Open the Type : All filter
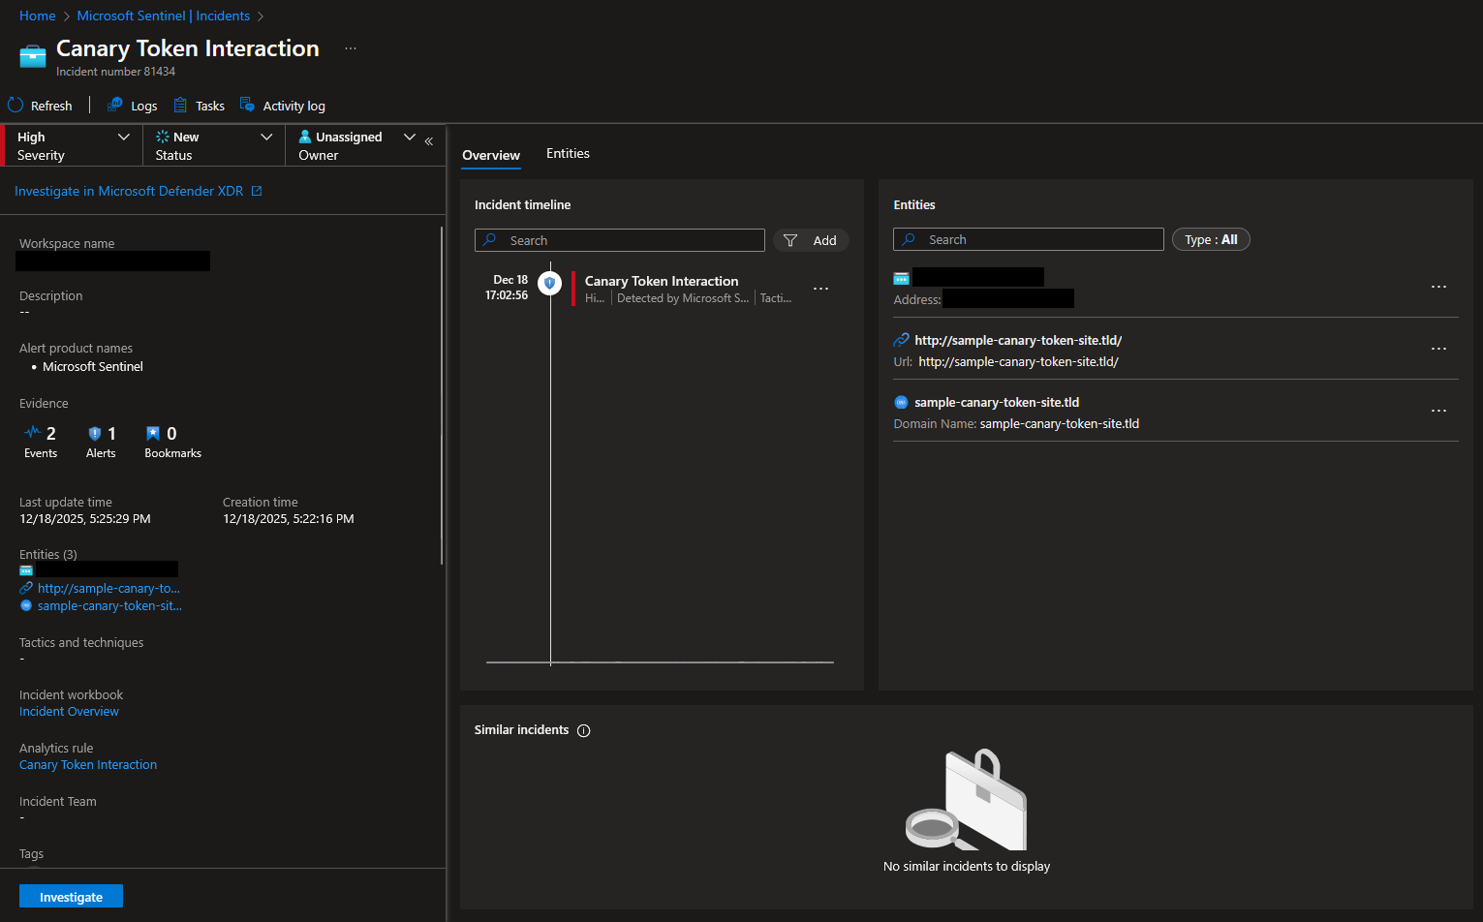Image resolution: width=1483 pixels, height=922 pixels. (x=1211, y=239)
